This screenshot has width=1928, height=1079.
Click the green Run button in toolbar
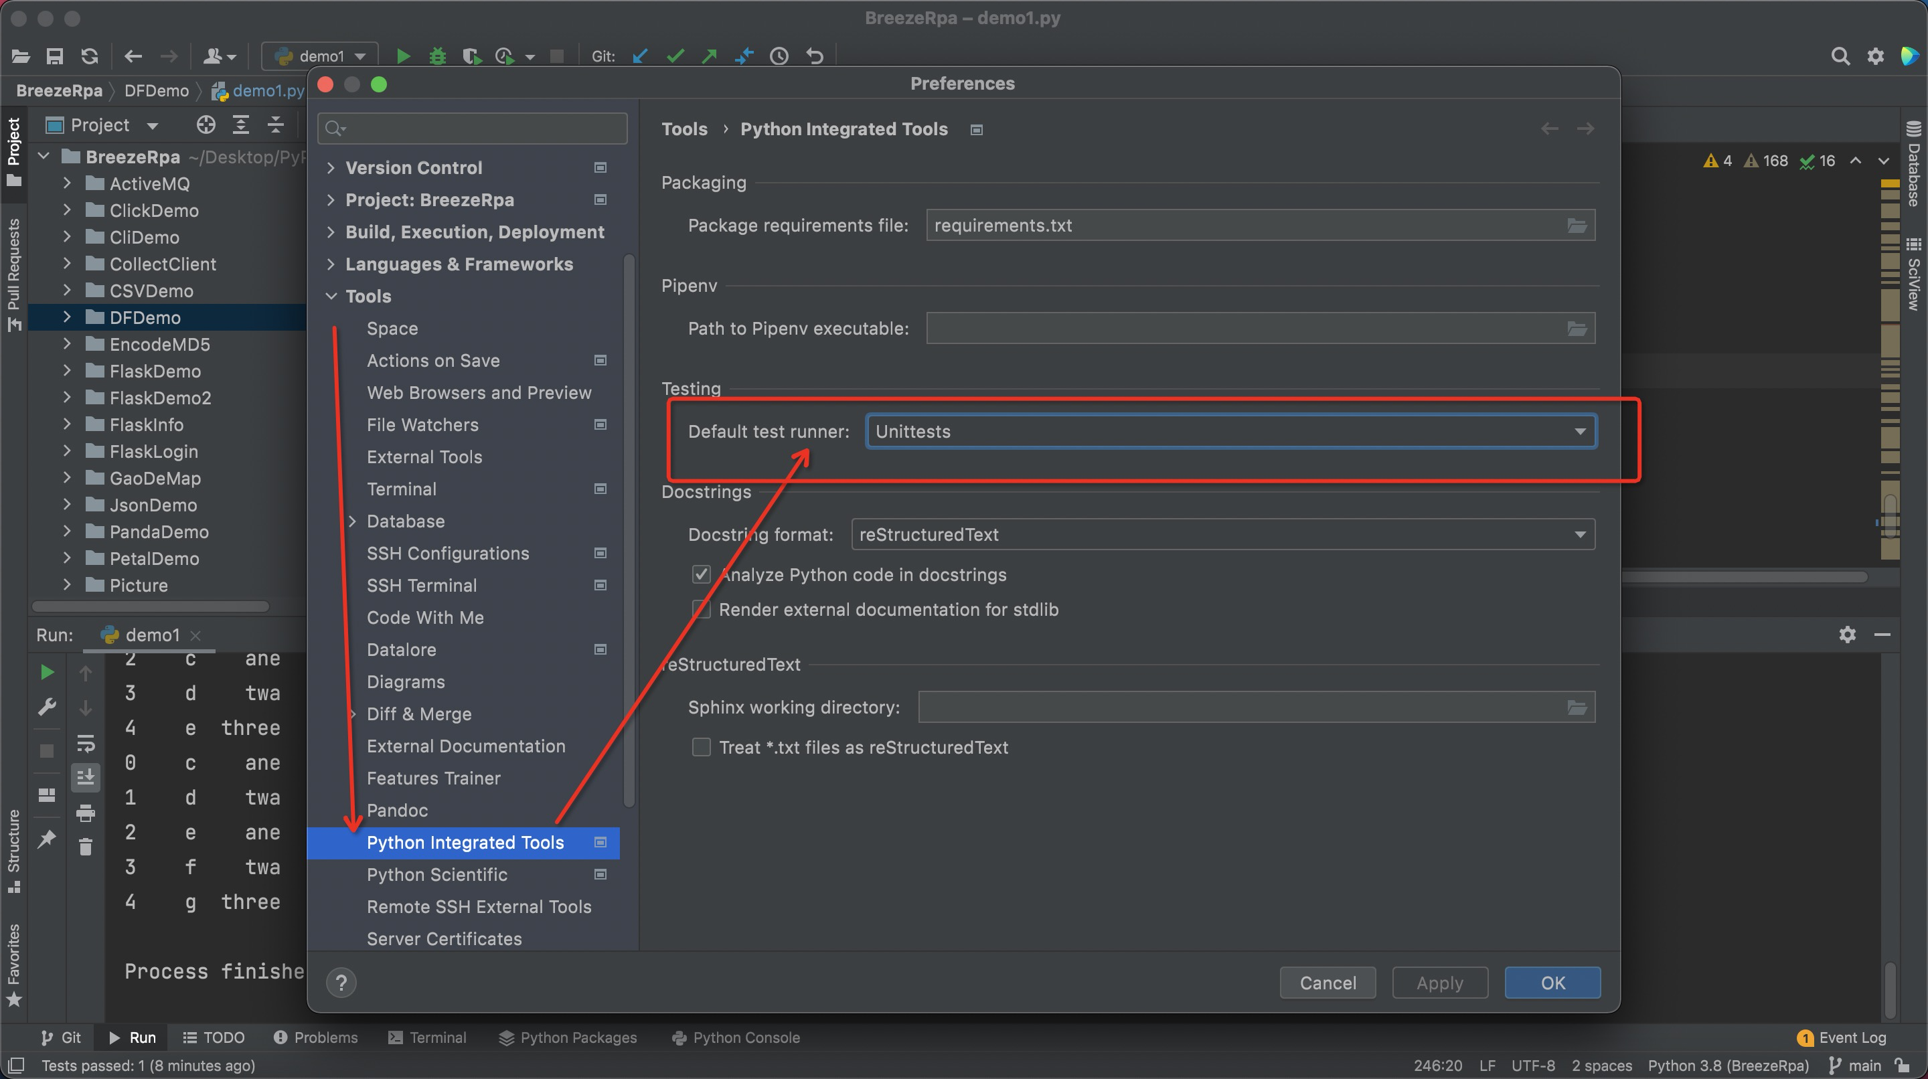[x=402, y=56]
